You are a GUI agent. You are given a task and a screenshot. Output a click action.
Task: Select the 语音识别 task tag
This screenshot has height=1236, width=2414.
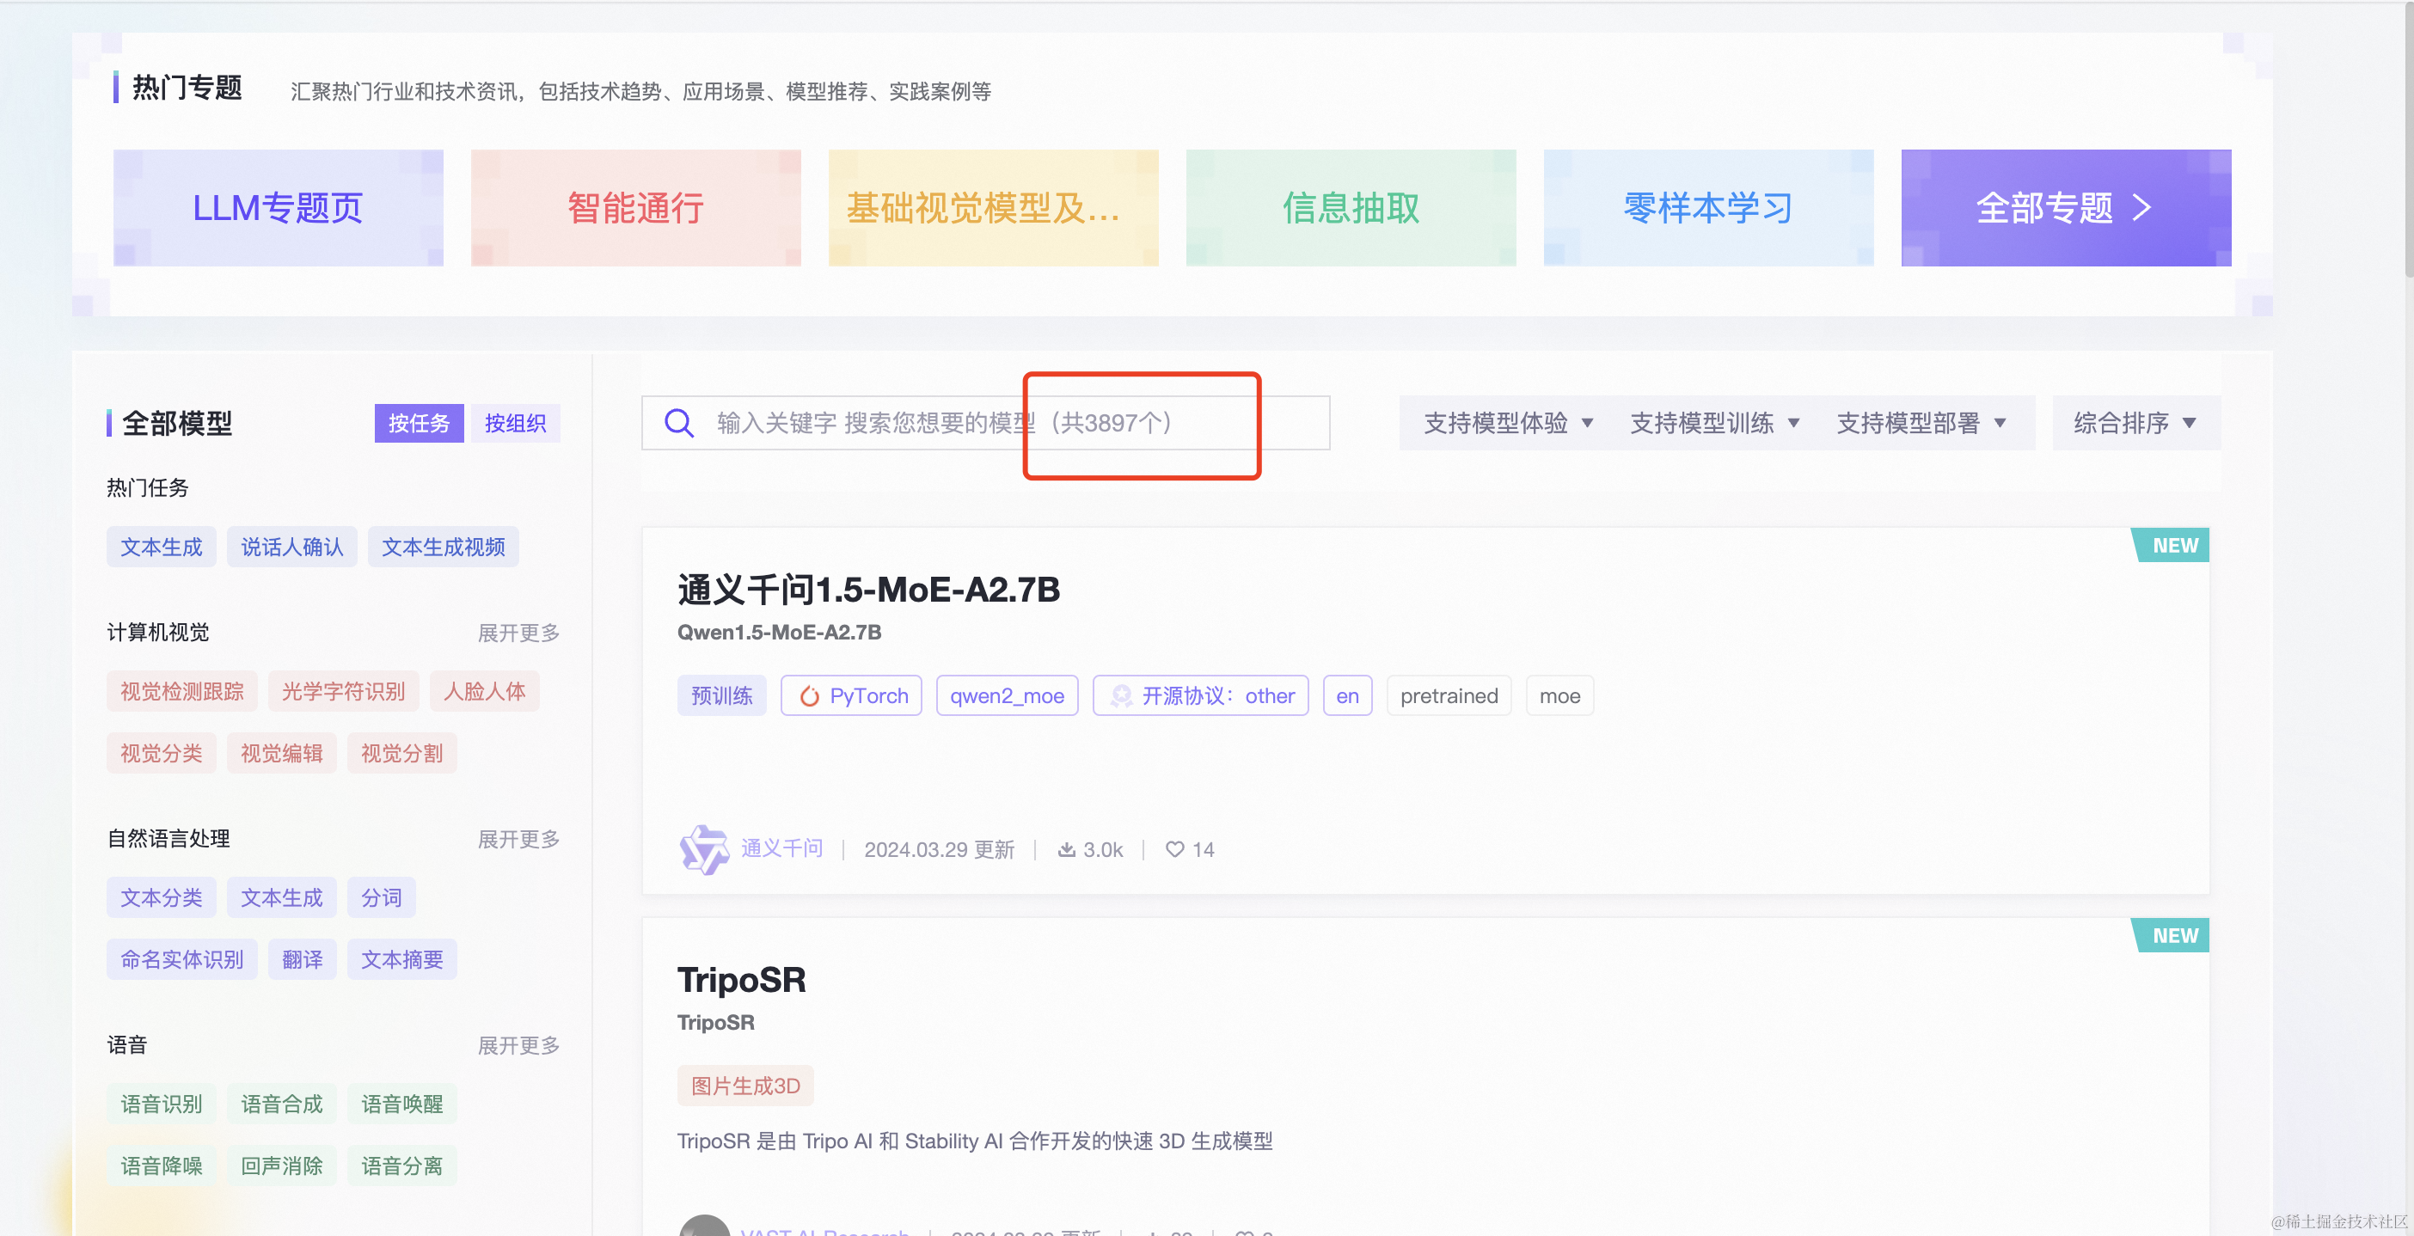pyautogui.click(x=161, y=1104)
